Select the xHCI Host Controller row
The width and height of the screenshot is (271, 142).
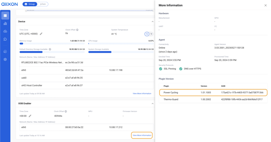click(86, 85)
